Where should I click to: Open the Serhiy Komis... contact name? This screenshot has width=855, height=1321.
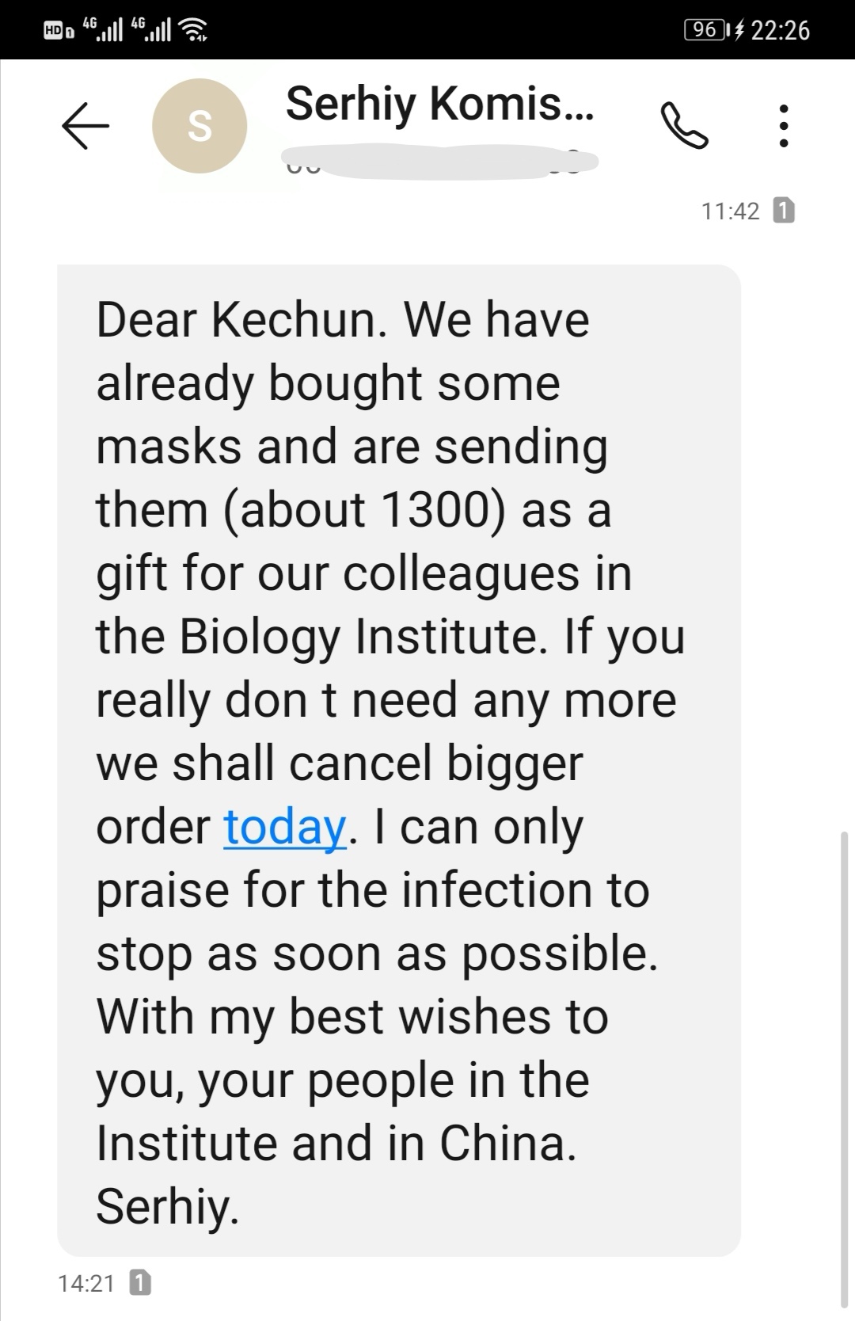pyautogui.click(x=439, y=104)
